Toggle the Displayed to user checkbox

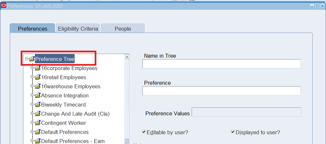[x=233, y=132]
